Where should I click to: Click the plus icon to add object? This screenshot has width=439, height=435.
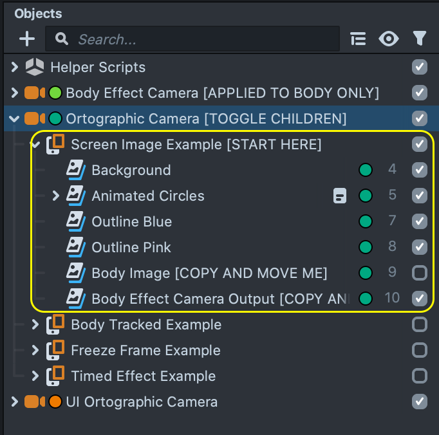tap(27, 39)
